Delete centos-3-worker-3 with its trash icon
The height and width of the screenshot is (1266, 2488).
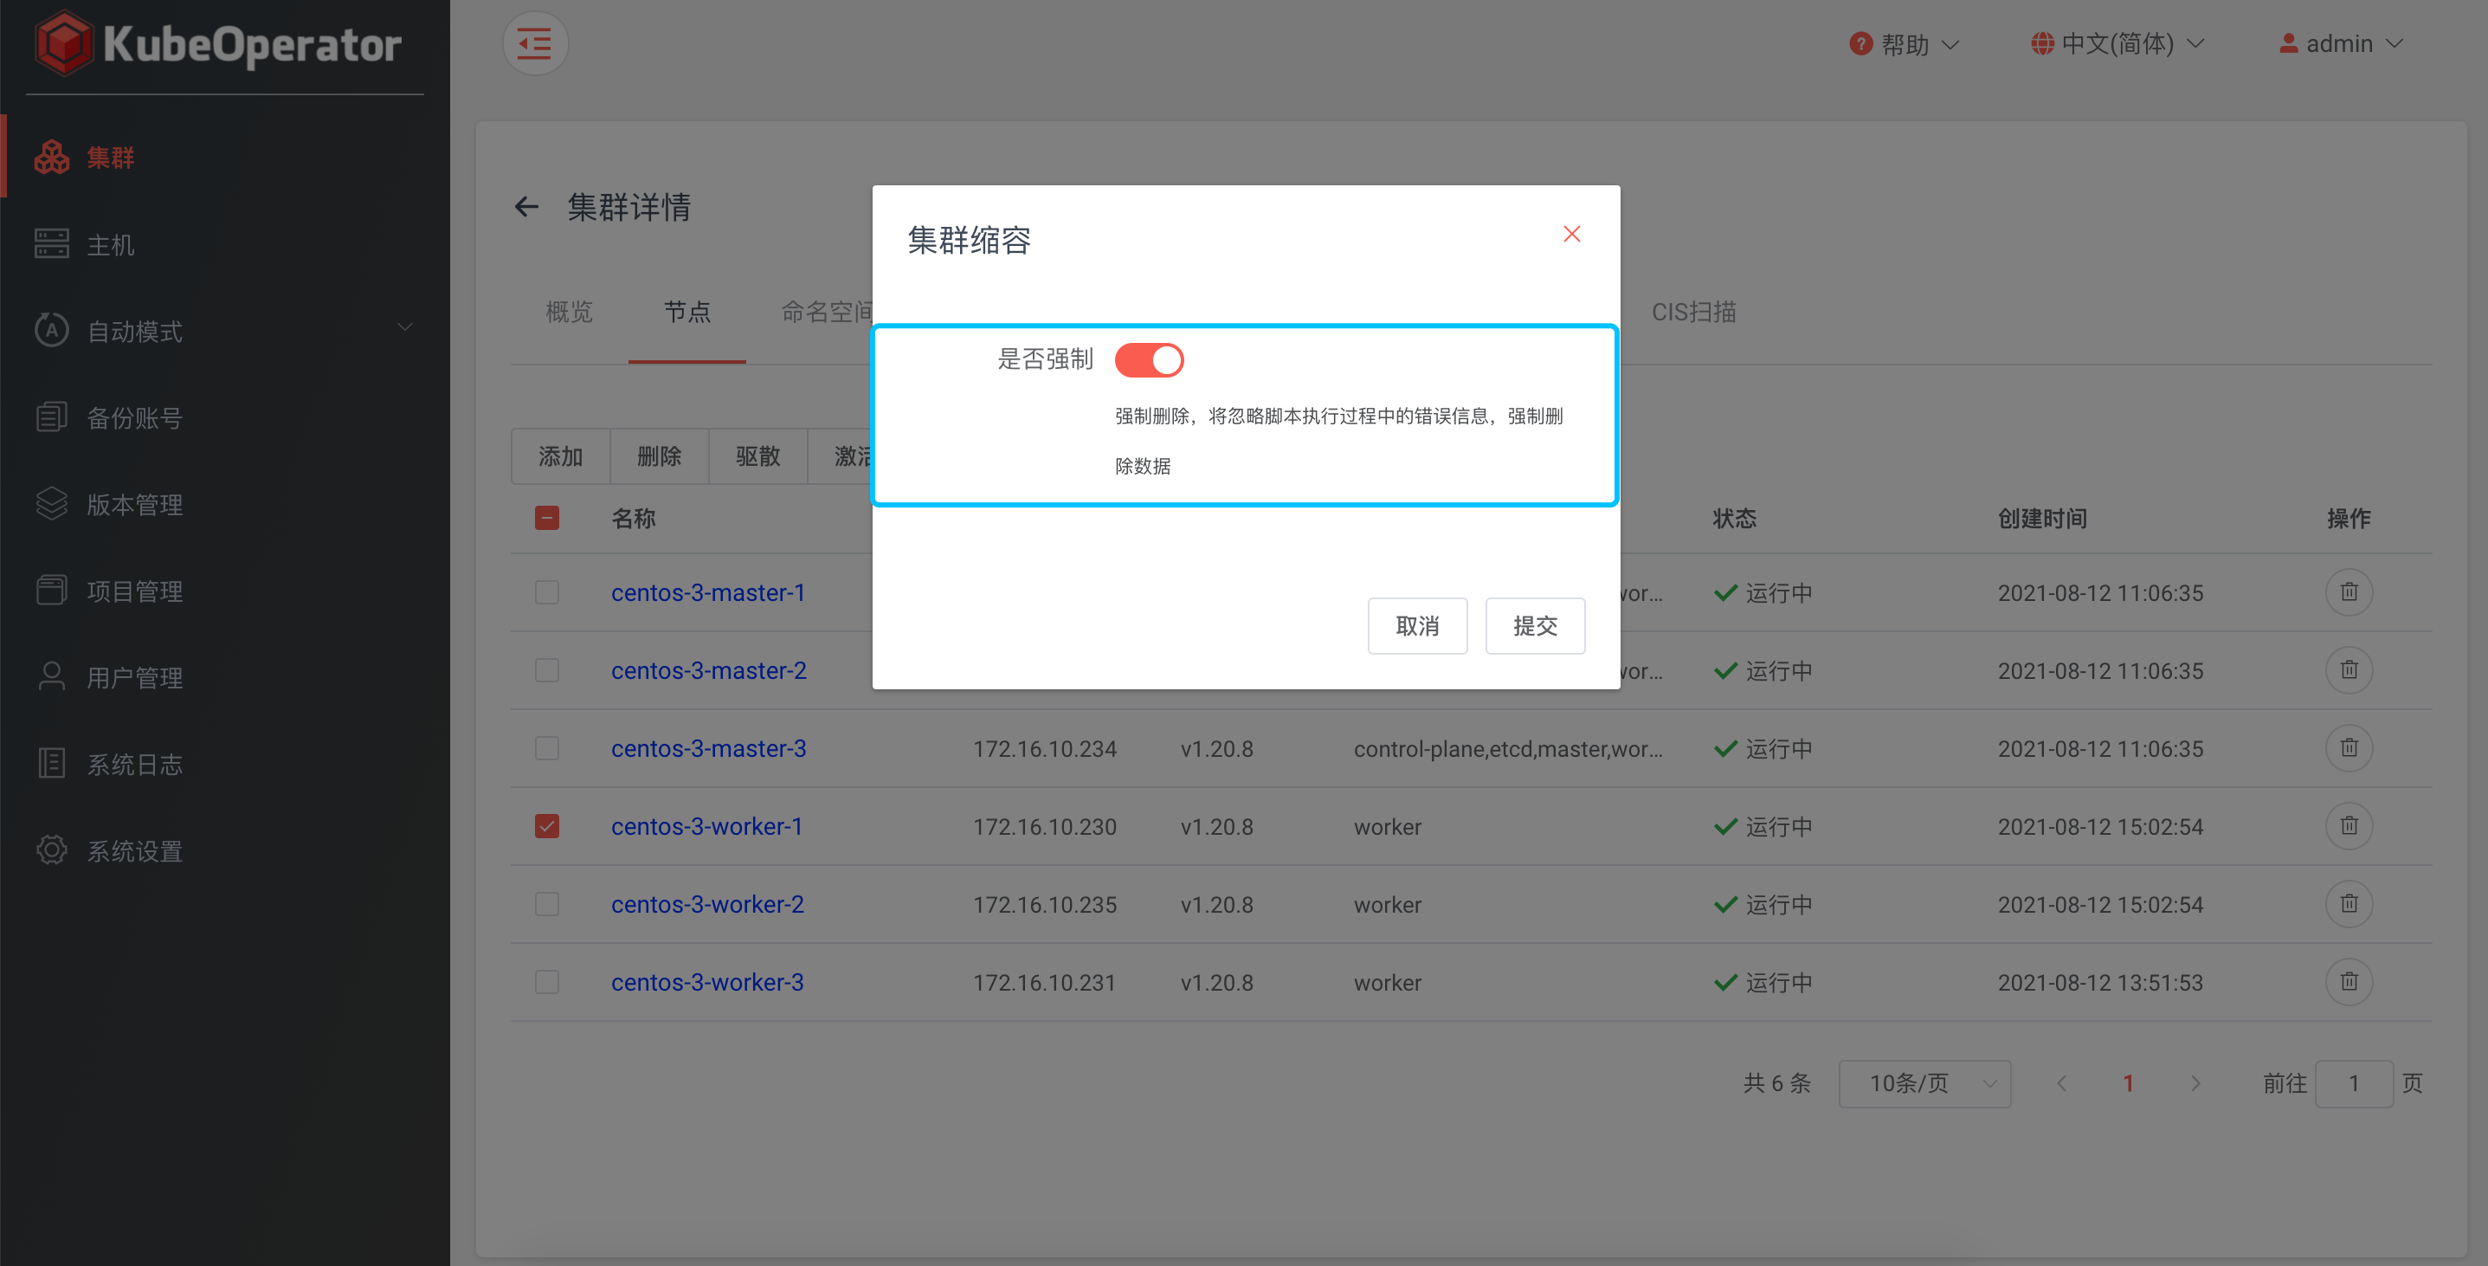pyautogui.click(x=2349, y=983)
